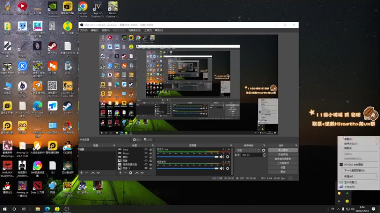Mute the 桌面音频 speaker icon

tap(222, 169)
